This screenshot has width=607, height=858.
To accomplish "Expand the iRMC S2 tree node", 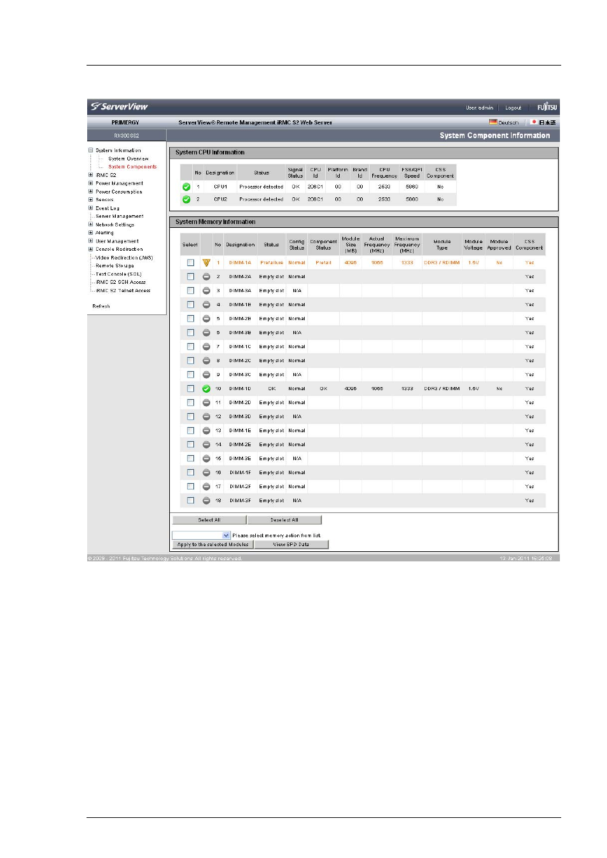I will point(90,175).
